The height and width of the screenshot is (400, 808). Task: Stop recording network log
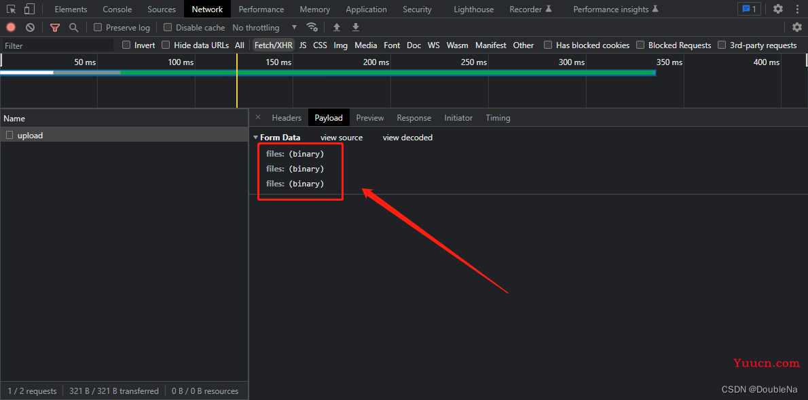point(11,27)
